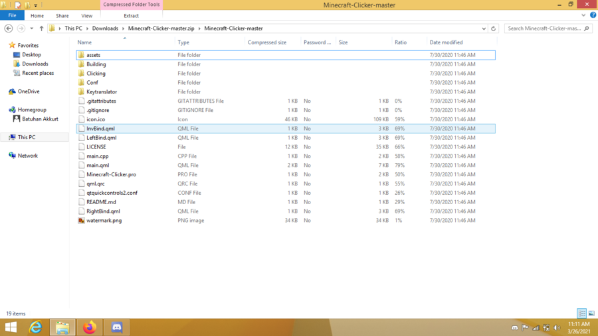Open the Windows Start button

pos(11,327)
